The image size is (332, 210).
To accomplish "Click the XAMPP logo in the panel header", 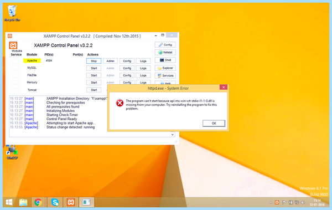I will (13, 45).
